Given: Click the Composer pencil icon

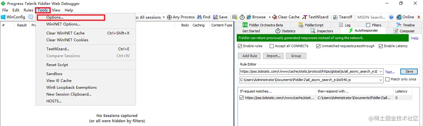Looking at the screenshot, I should click(396, 31).
